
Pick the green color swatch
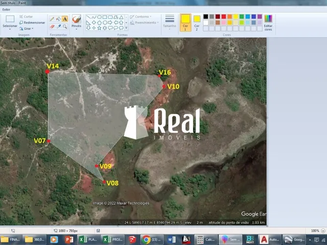click(242, 16)
